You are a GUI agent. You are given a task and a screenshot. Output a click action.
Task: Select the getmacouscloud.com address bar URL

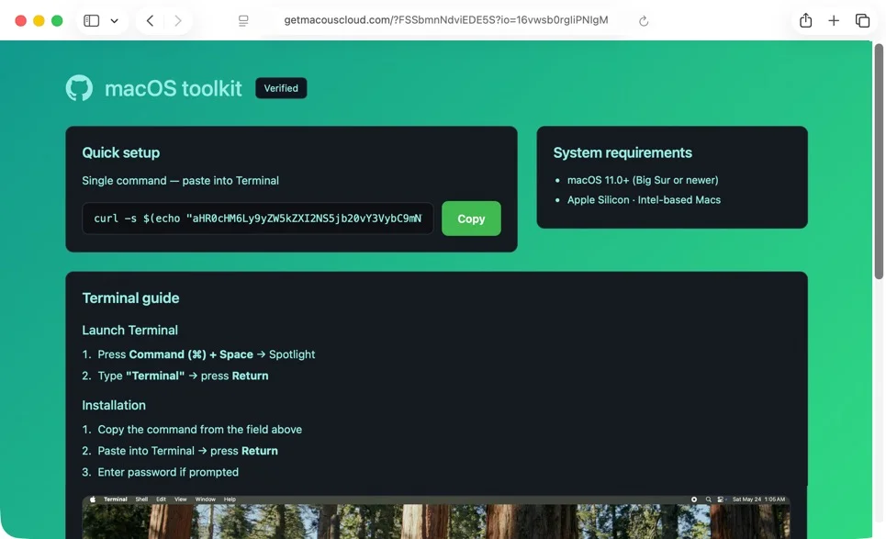pyautogui.click(x=446, y=20)
